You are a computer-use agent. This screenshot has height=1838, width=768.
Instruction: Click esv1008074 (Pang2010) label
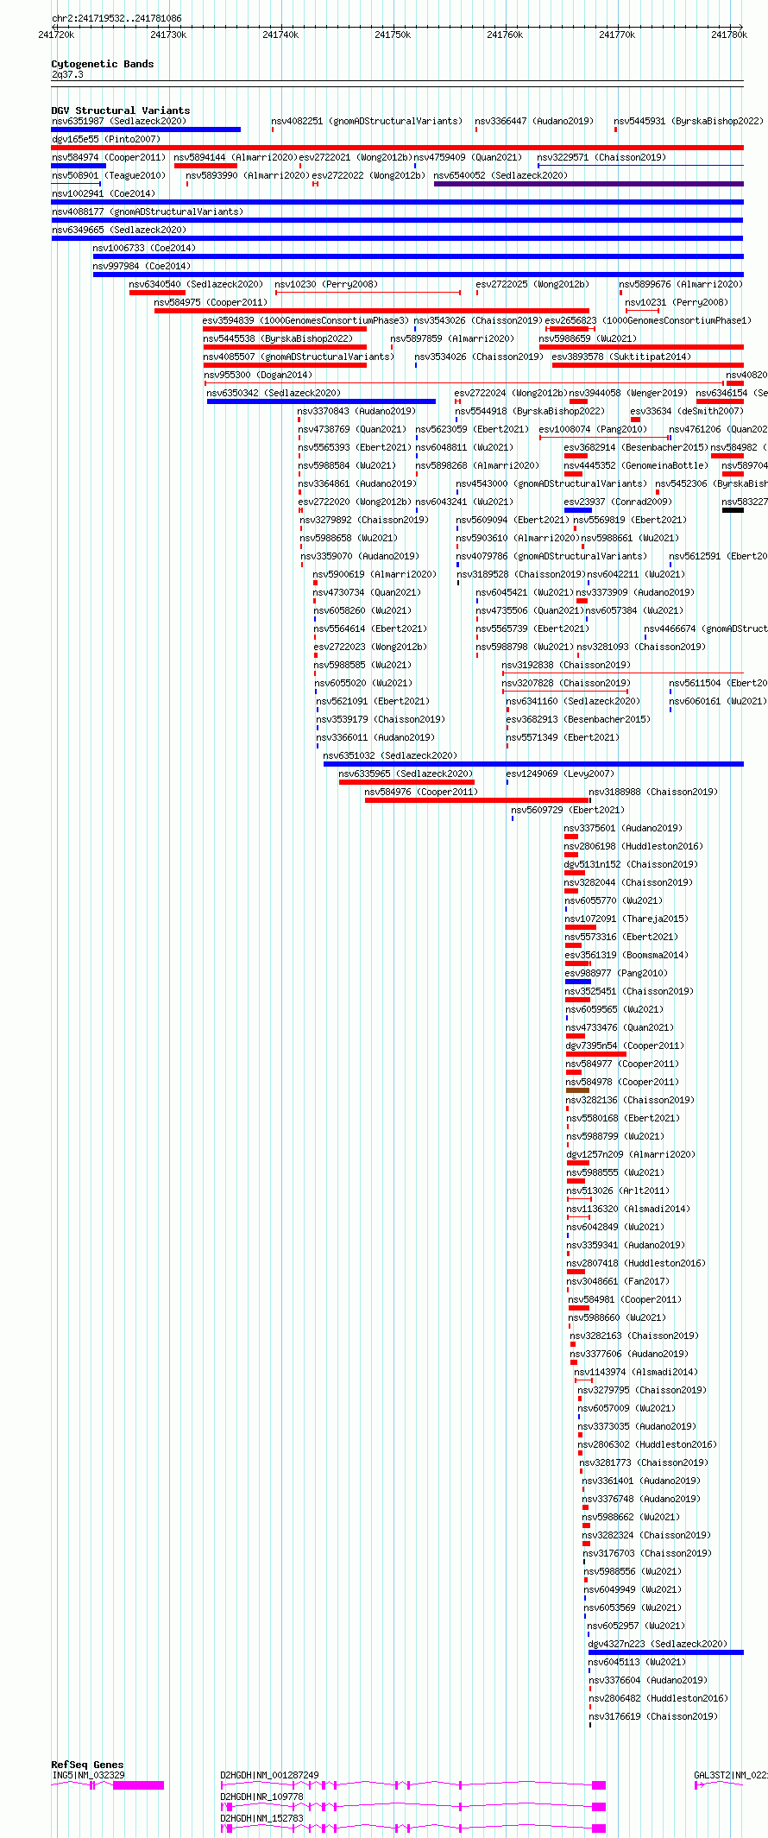coord(593,429)
